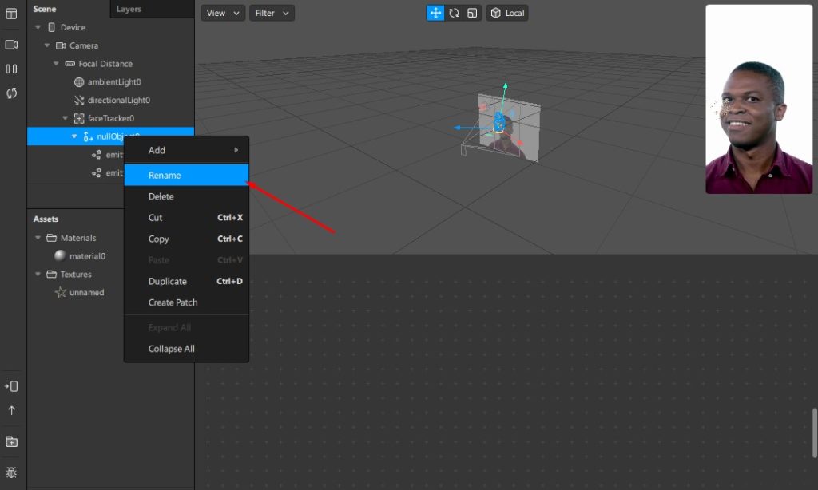The width and height of the screenshot is (818, 490).
Task: Select the move manipulator tool
Action: coord(435,13)
